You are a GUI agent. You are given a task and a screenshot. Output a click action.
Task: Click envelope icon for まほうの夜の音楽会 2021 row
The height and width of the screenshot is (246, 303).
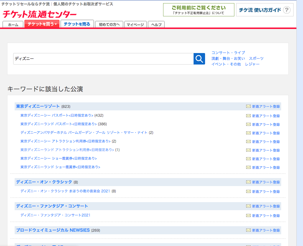[x=248, y=192]
